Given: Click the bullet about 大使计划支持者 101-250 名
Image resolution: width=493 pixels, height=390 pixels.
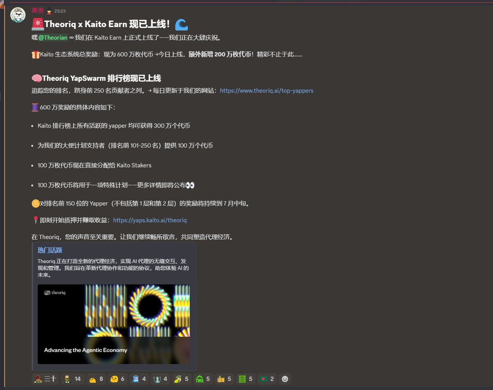Looking at the screenshot, I should pos(125,145).
